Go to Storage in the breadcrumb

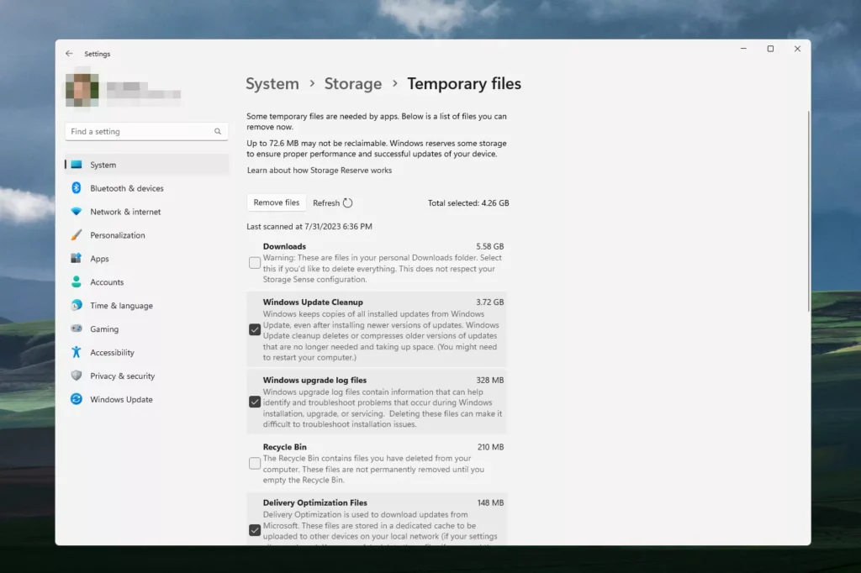click(x=352, y=84)
